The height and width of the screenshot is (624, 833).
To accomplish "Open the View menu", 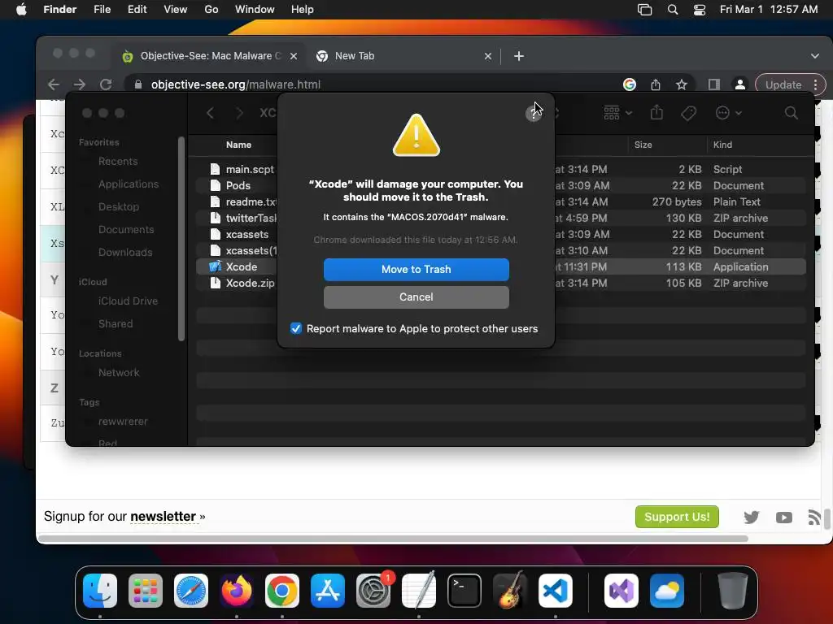I will 176,10.
